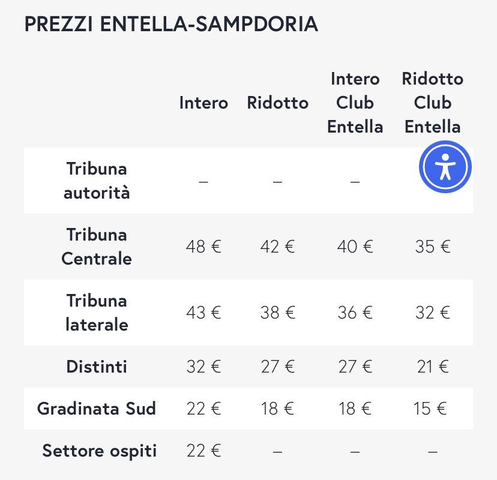
Task: Select the Tribuna laterale row label
Action: (x=97, y=313)
